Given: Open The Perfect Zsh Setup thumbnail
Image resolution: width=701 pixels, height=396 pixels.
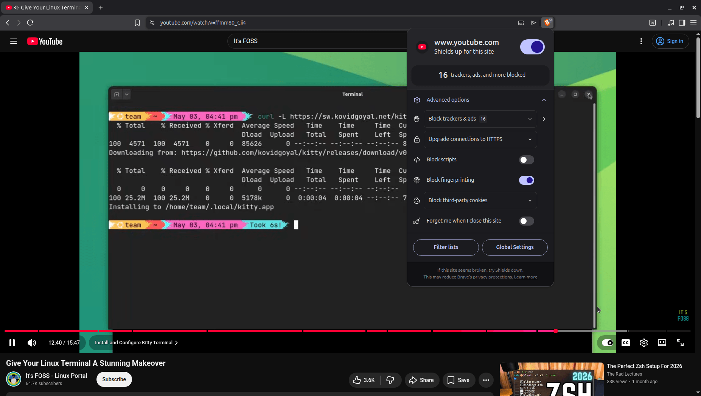Looking at the screenshot, I should click(552, 379).
